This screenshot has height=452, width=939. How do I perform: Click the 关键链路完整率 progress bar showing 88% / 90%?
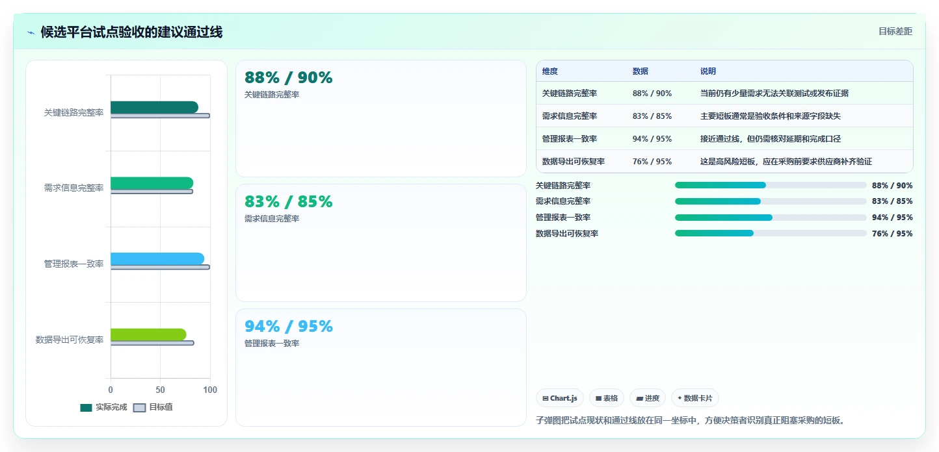click(x=771, y=185)
